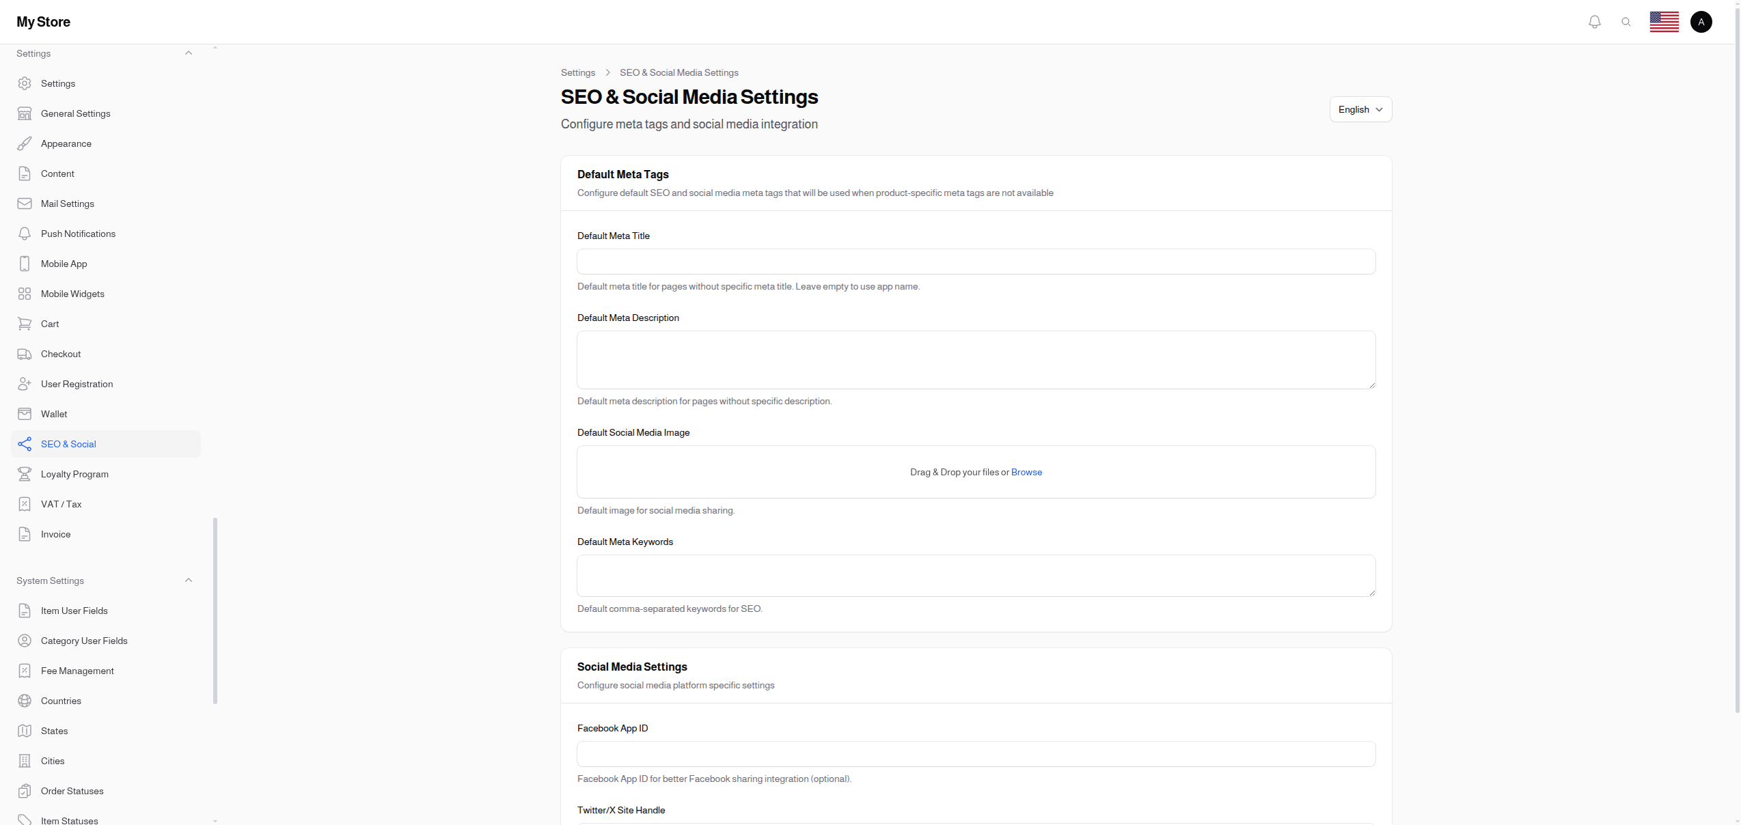Image resolution: width=1741 pixels, height=825 pixels.
Task: Click the Appearance brush icon
Action: click(x=25, y=143)
